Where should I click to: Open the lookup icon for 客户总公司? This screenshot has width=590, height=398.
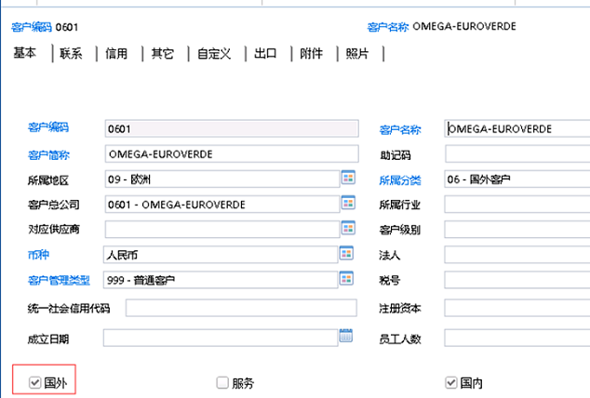click(348, 203)
